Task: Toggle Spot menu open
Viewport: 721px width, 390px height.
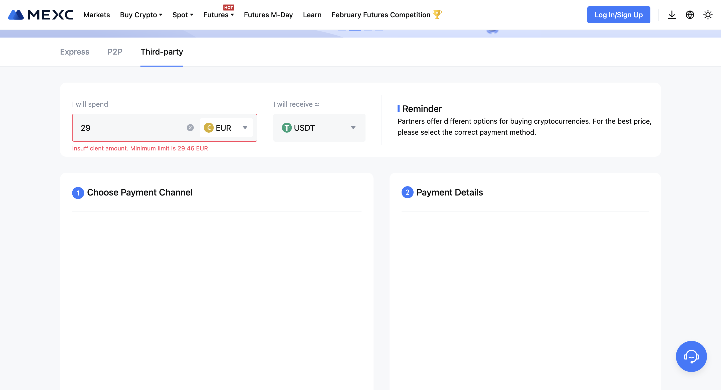Action: point(183,15)
